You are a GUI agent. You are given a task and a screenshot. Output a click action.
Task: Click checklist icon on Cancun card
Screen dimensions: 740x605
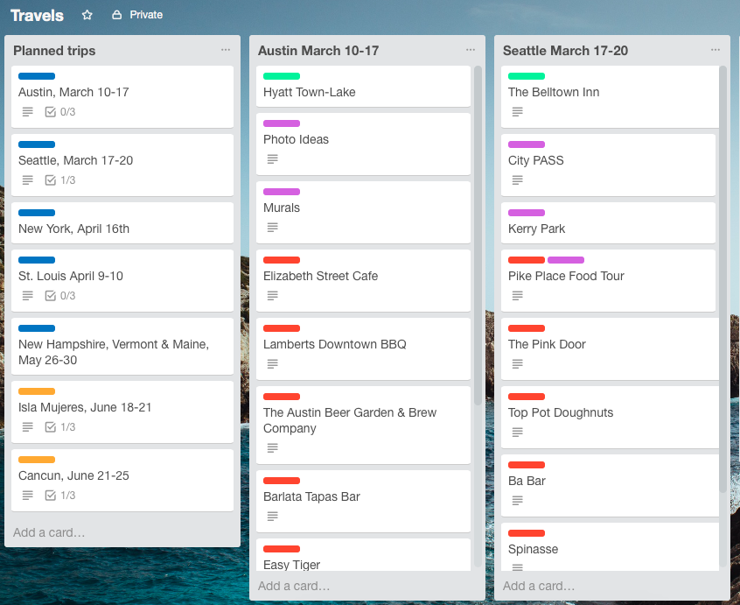click(50, 496)
